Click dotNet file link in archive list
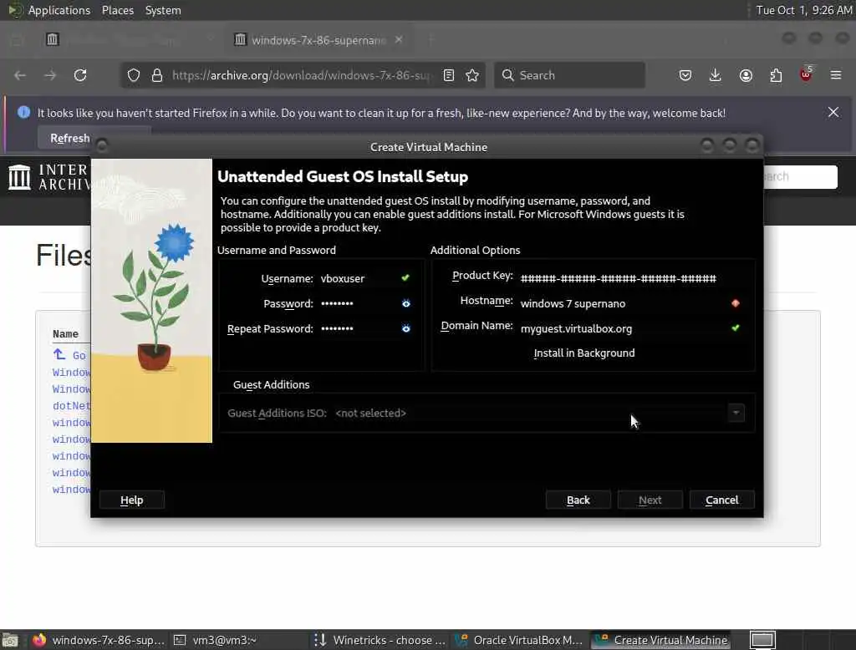856x650 pixels. (72, 405)
